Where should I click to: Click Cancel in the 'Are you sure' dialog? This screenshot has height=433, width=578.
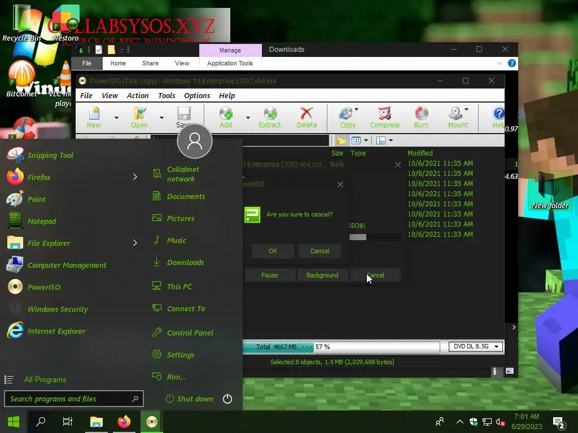[319, 251]
